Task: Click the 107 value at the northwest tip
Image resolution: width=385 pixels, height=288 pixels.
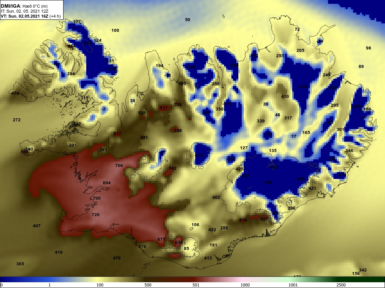Action: tap(77, 22)
